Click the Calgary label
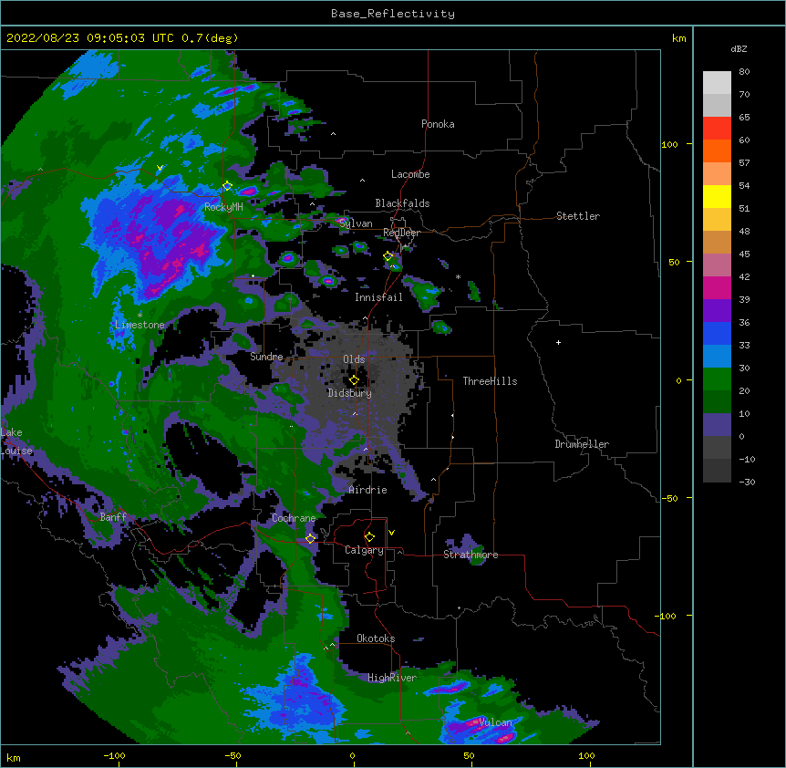Viewport: 786px width, 768px height. point(364,550)
